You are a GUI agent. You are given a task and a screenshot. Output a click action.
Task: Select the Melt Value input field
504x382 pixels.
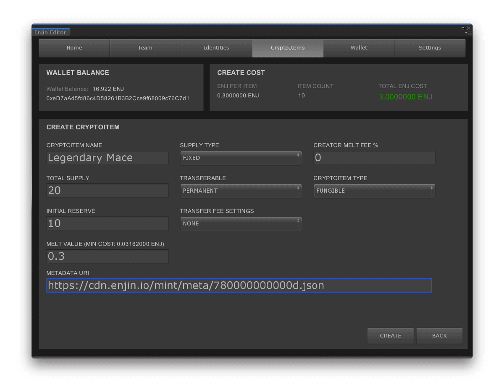[x=107, y=256]
